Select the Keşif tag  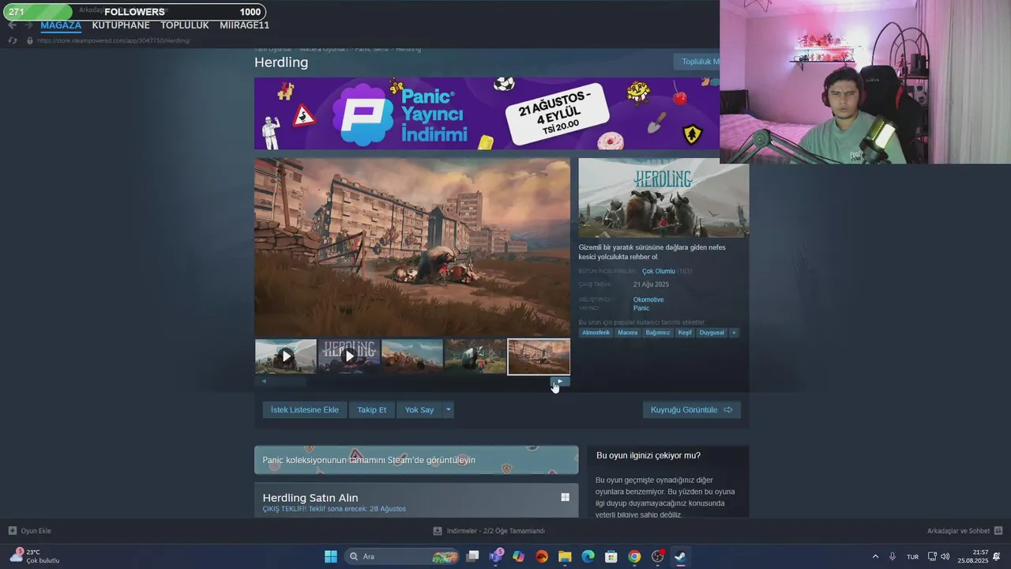click(x=685, y=333)
